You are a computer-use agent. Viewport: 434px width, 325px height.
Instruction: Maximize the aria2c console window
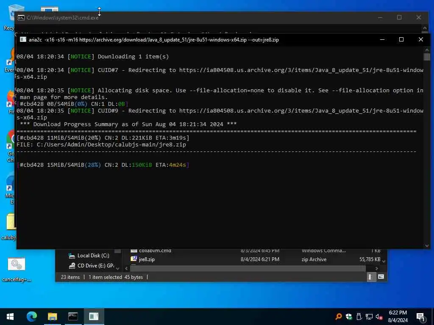pyautogui.click(x=401, y=39)
